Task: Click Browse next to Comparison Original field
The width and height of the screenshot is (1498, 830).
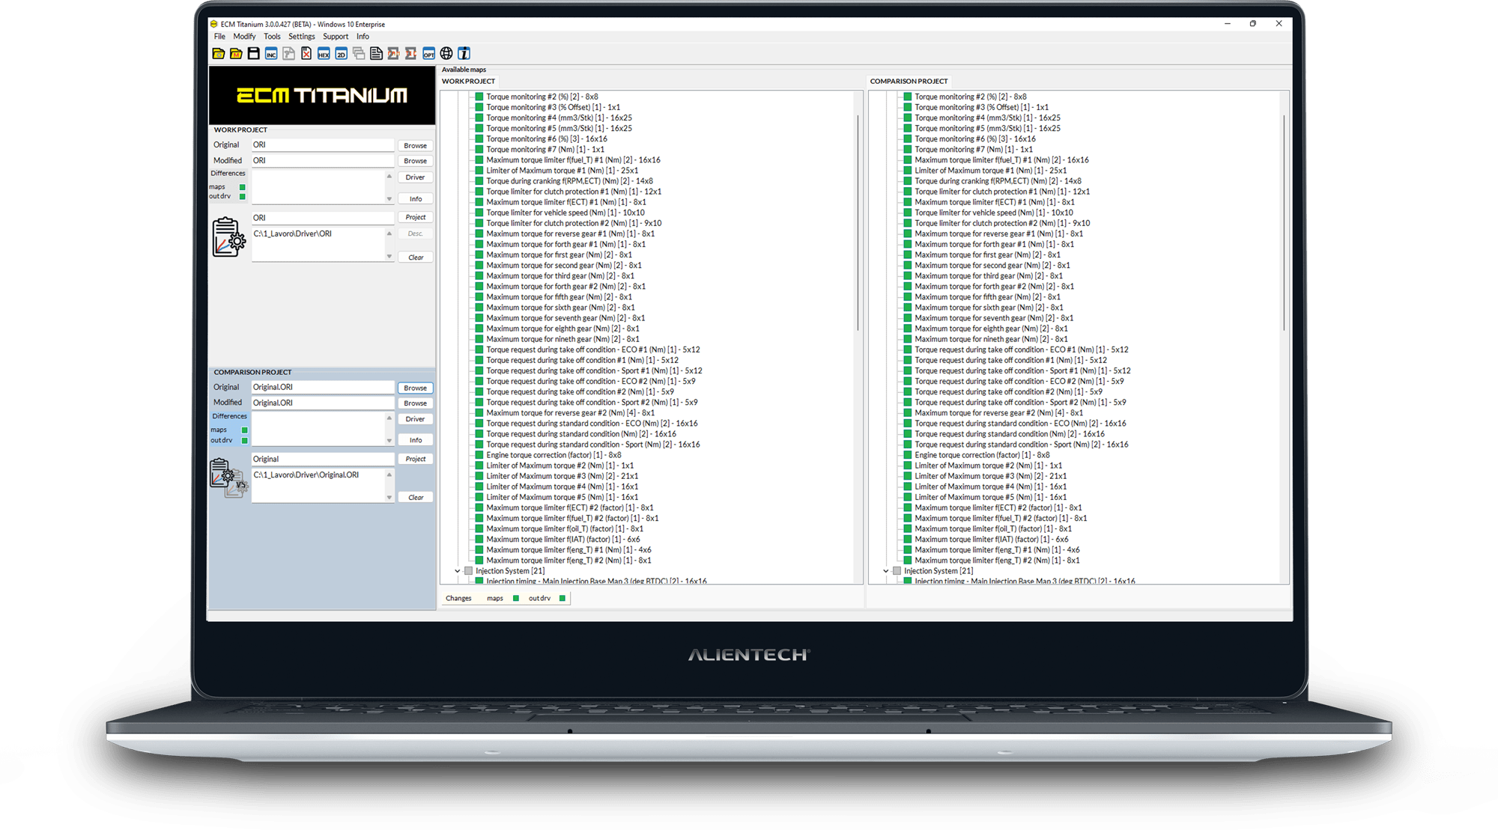Action: (415, 388)
